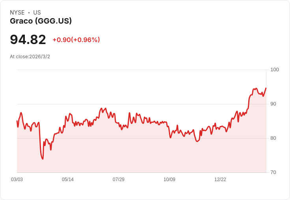Click the 70 label on the price axis
The image size is (290, 200).
tap(273, 172)
